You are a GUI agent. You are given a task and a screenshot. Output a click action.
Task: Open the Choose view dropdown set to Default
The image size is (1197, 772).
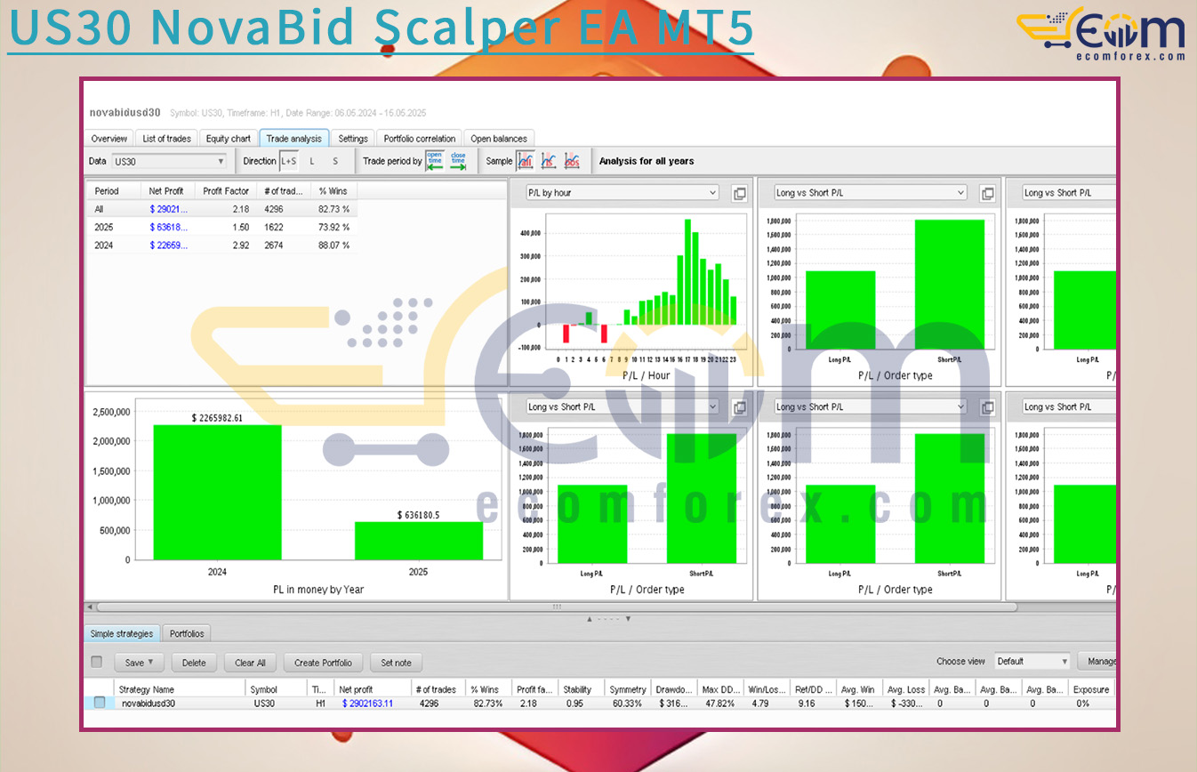tap(1032, 662)
